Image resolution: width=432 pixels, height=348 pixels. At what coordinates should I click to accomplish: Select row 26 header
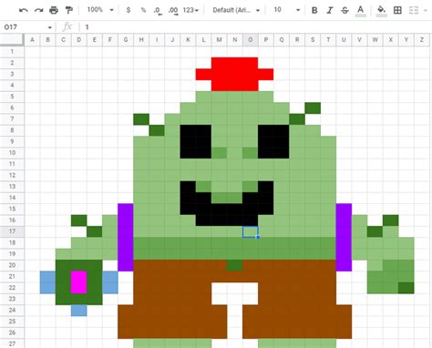[12, 333]
